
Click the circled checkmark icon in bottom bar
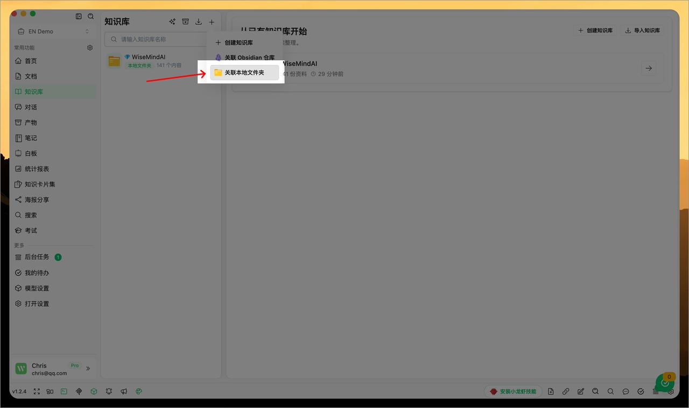coord(641,391)
